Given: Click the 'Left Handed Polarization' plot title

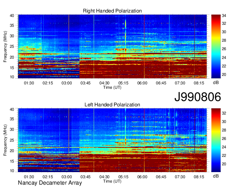Looking at the screenshot, I should click(x=112, y=105).
